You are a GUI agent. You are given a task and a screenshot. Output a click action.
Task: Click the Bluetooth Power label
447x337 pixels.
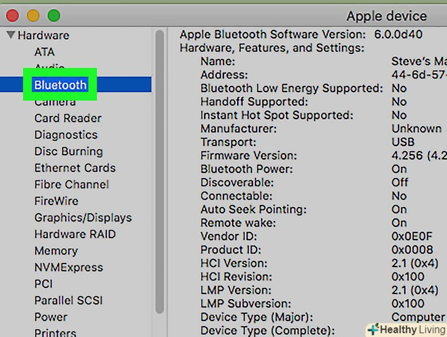coord(247,169)
